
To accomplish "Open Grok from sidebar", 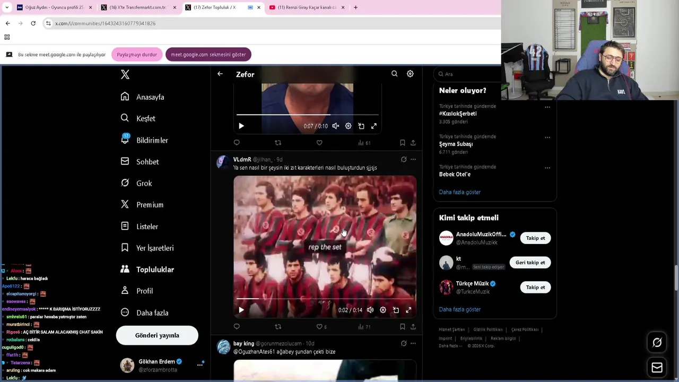I will point(136,183).
